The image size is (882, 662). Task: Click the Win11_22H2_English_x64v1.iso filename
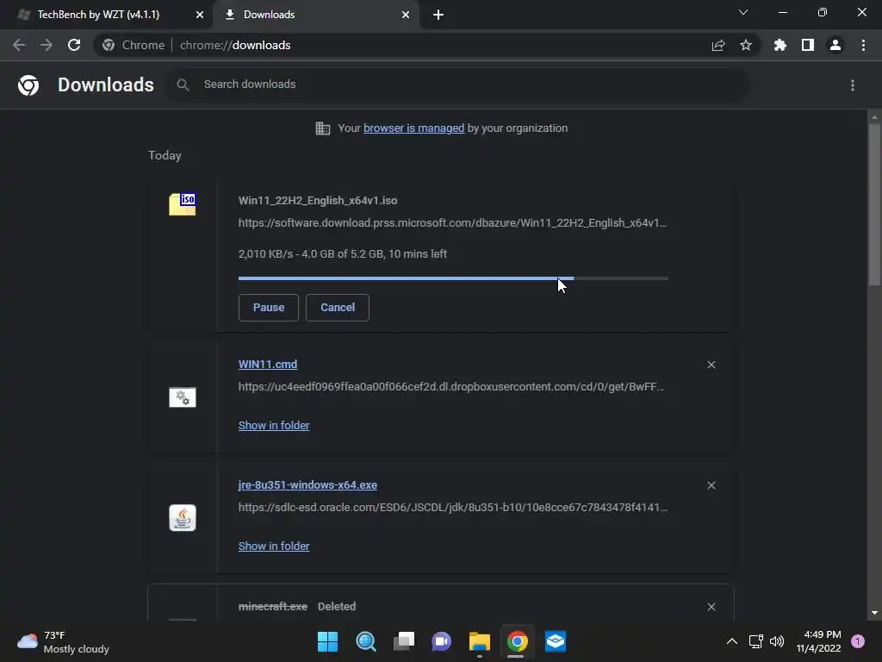coord(318,200)
